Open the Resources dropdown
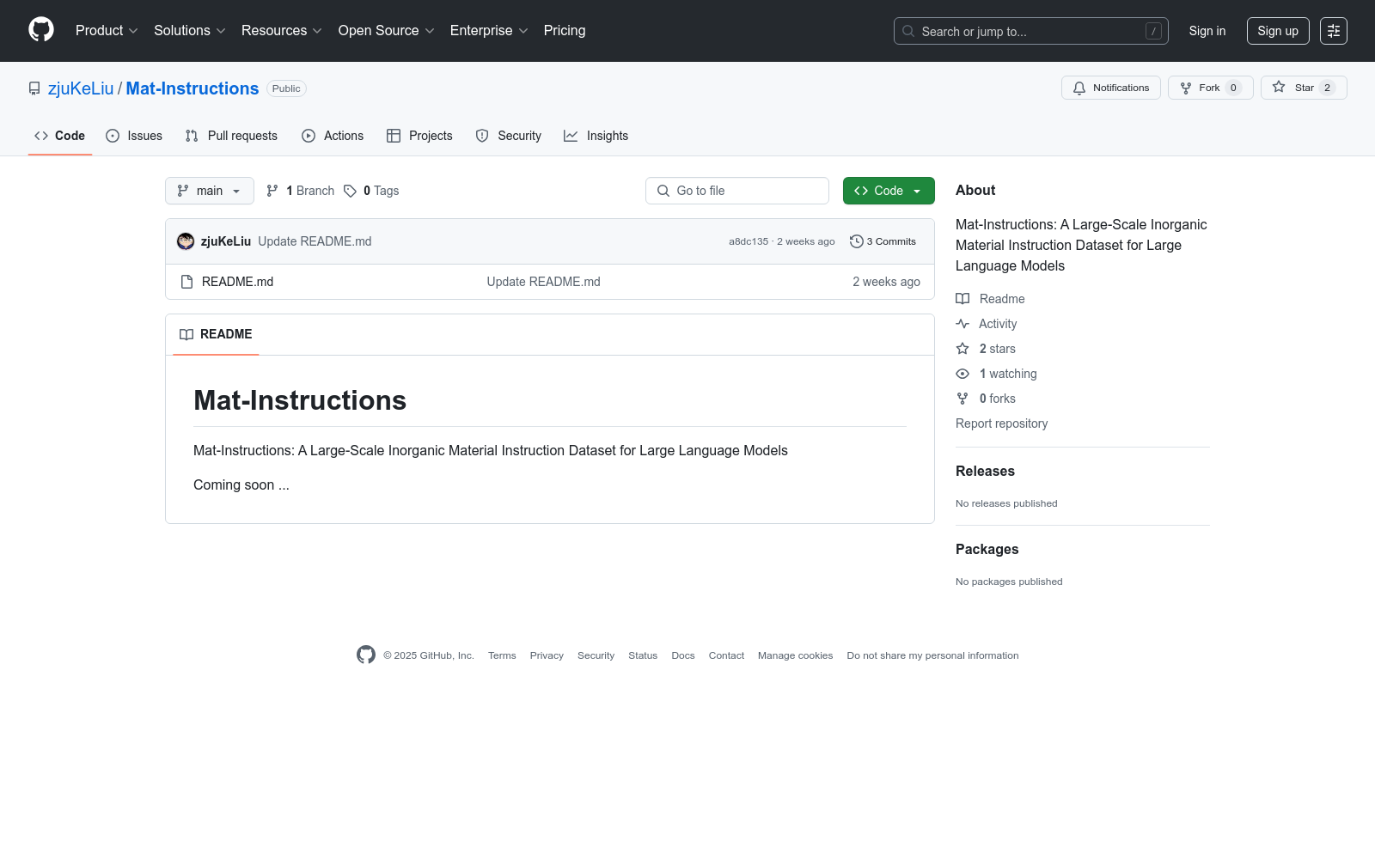 [281, 31]
